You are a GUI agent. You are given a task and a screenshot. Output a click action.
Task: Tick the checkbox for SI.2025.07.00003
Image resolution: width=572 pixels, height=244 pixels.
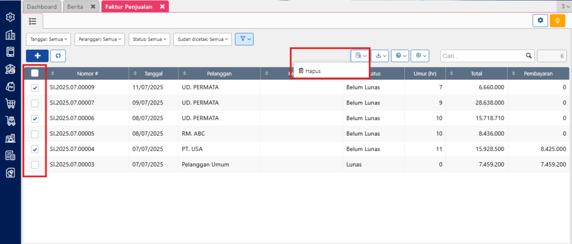coord(35,165)
